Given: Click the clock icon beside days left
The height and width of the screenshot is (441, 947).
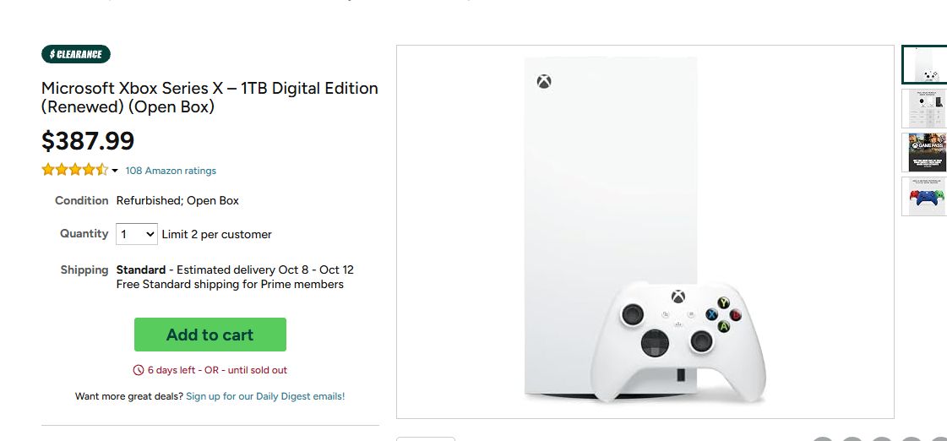Looking at the screenshot, I should pos(139,370).
